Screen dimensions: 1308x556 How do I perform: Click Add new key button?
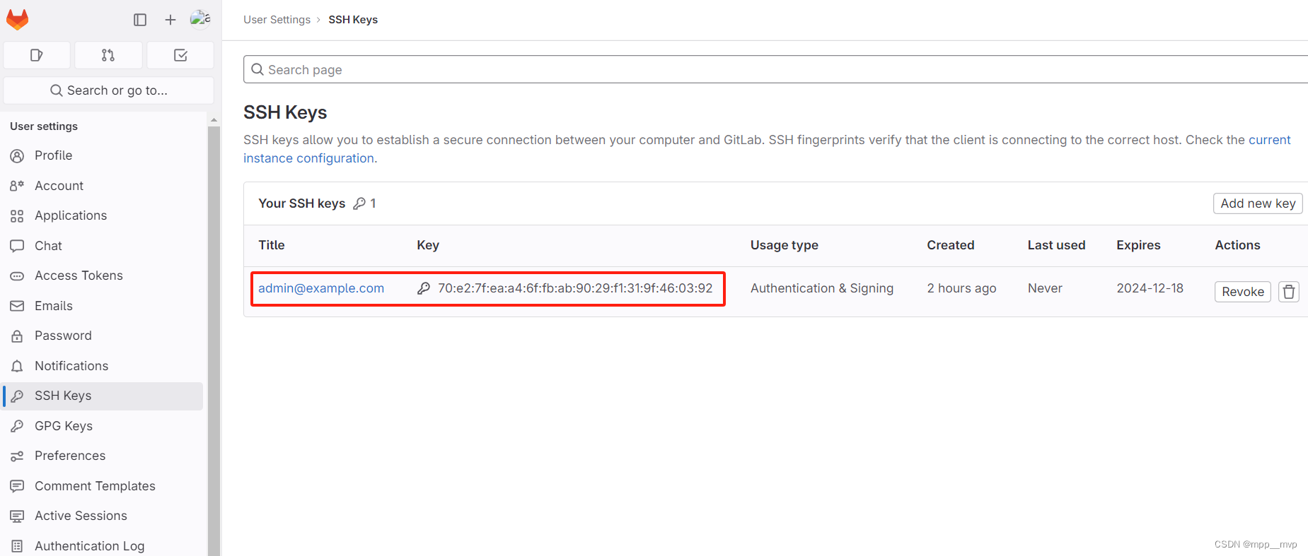(1258, 203)
